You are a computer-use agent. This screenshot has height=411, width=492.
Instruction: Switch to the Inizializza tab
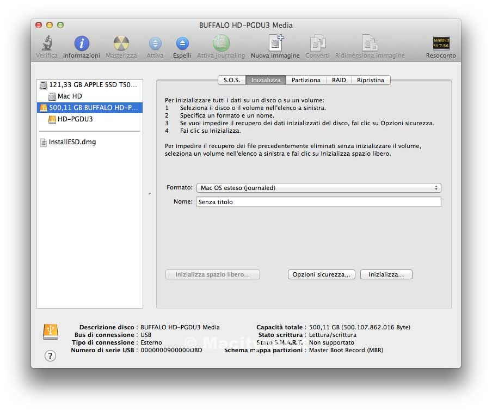coord(266,80)
